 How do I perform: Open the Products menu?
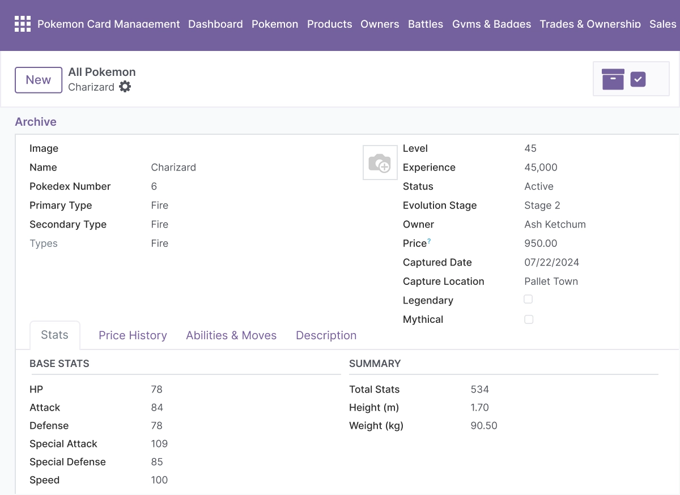(330, 24)
